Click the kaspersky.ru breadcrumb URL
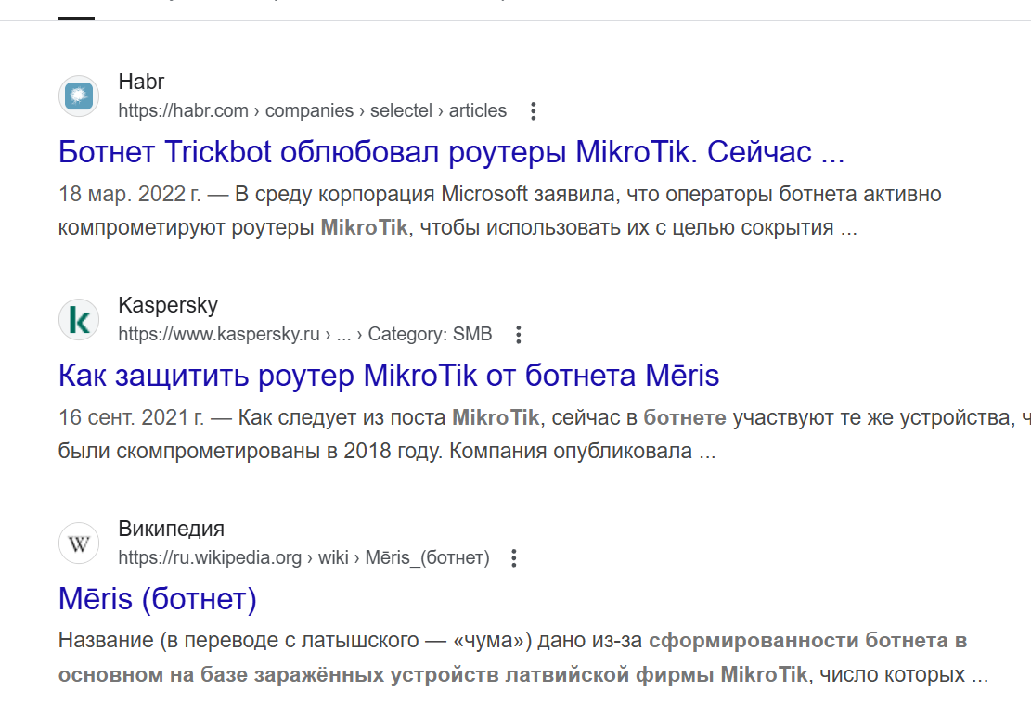 304,335
